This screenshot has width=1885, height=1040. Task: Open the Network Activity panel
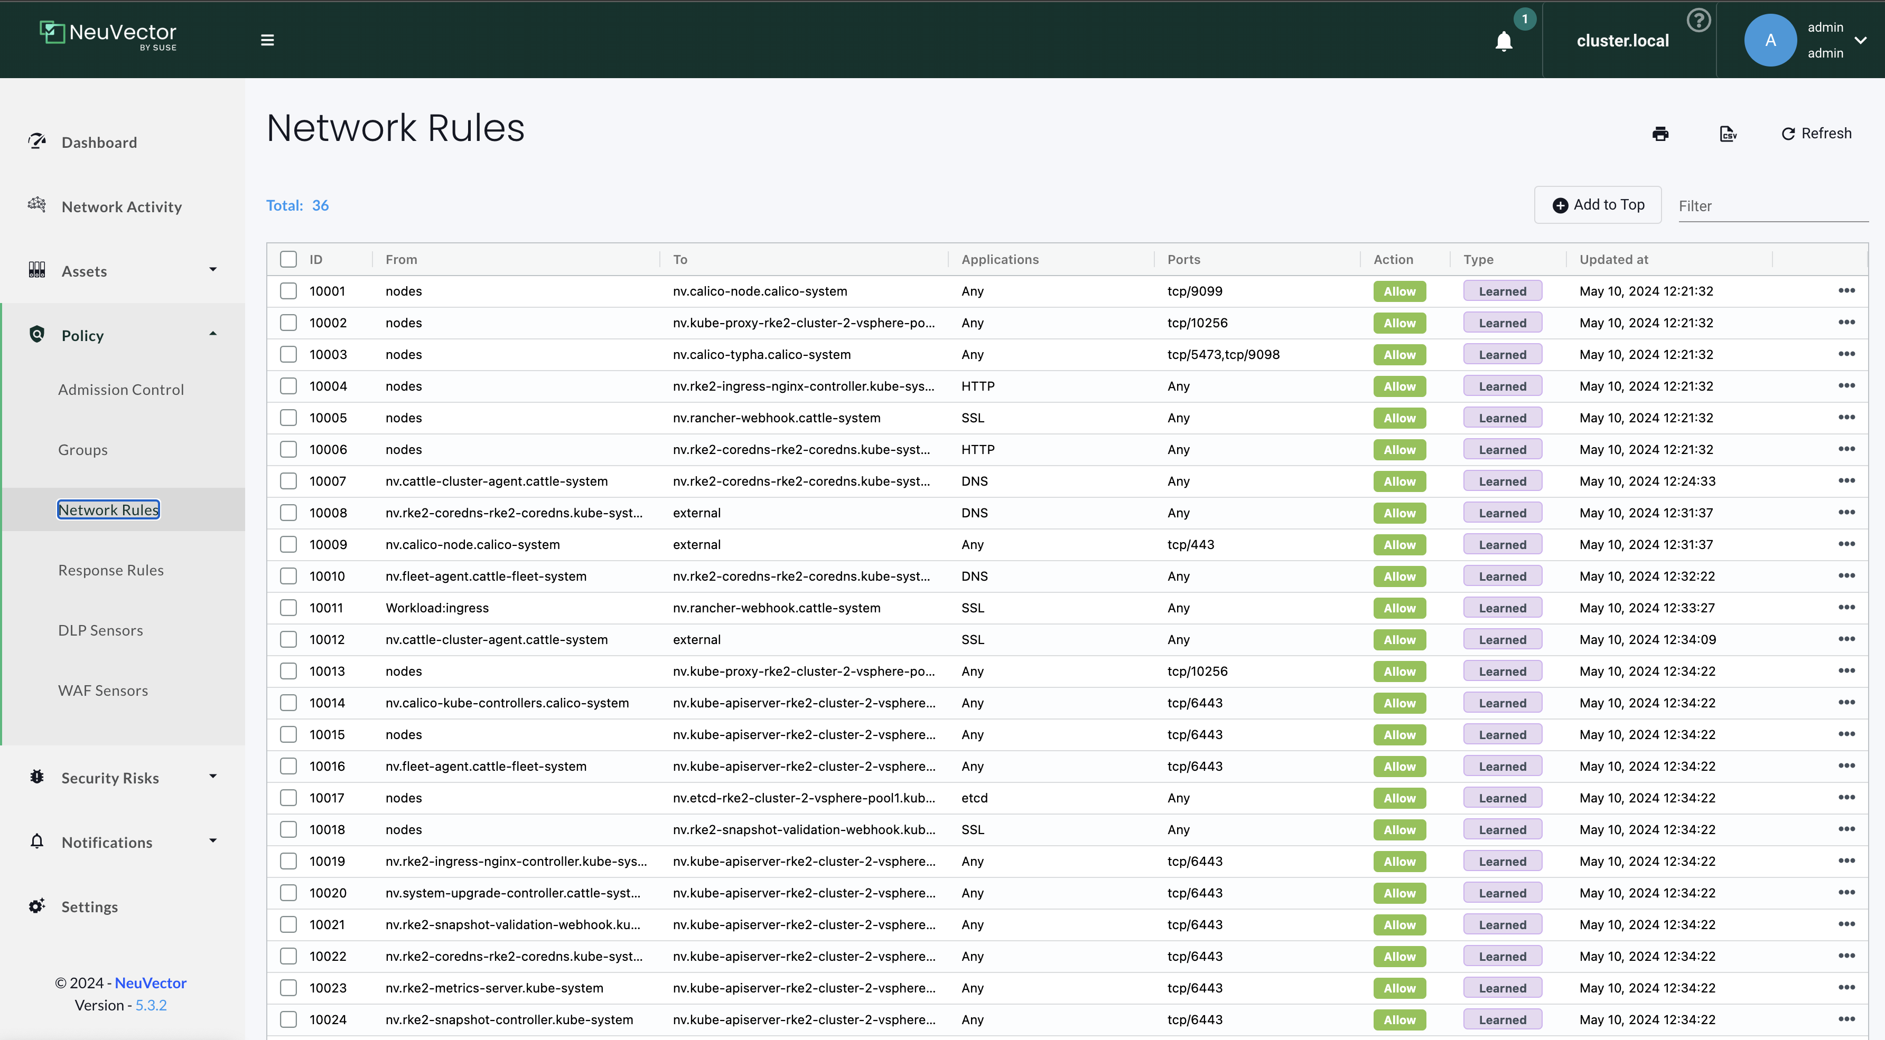[x=120, y=205]
